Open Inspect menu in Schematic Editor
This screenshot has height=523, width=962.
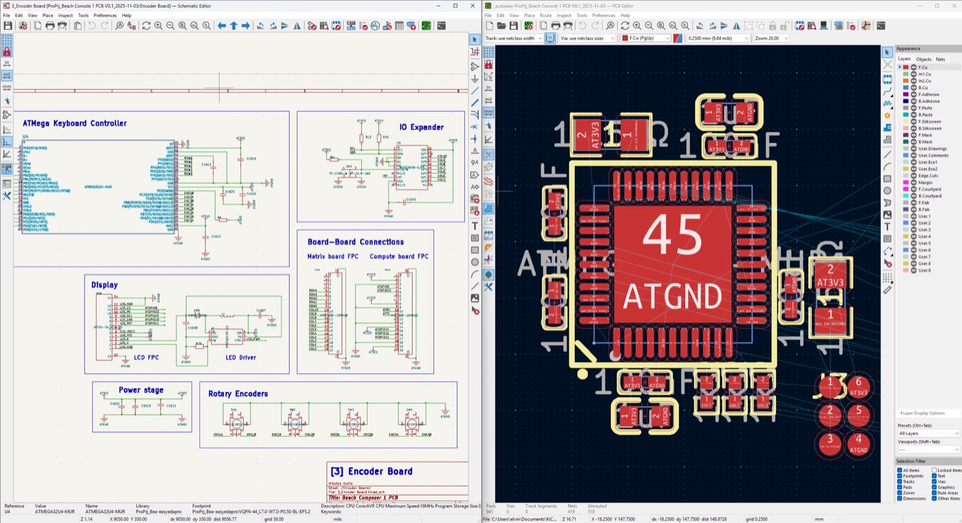(66, 16)
